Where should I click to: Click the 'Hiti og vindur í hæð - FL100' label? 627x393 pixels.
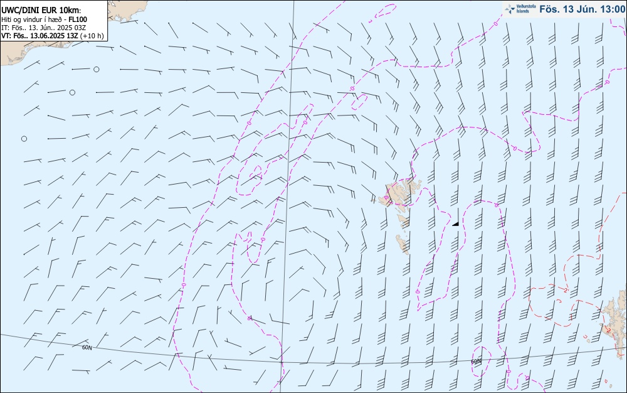click(x=44, y=19)
